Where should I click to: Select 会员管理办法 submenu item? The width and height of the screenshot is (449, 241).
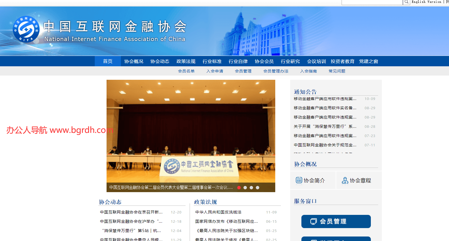click(276, 71)
